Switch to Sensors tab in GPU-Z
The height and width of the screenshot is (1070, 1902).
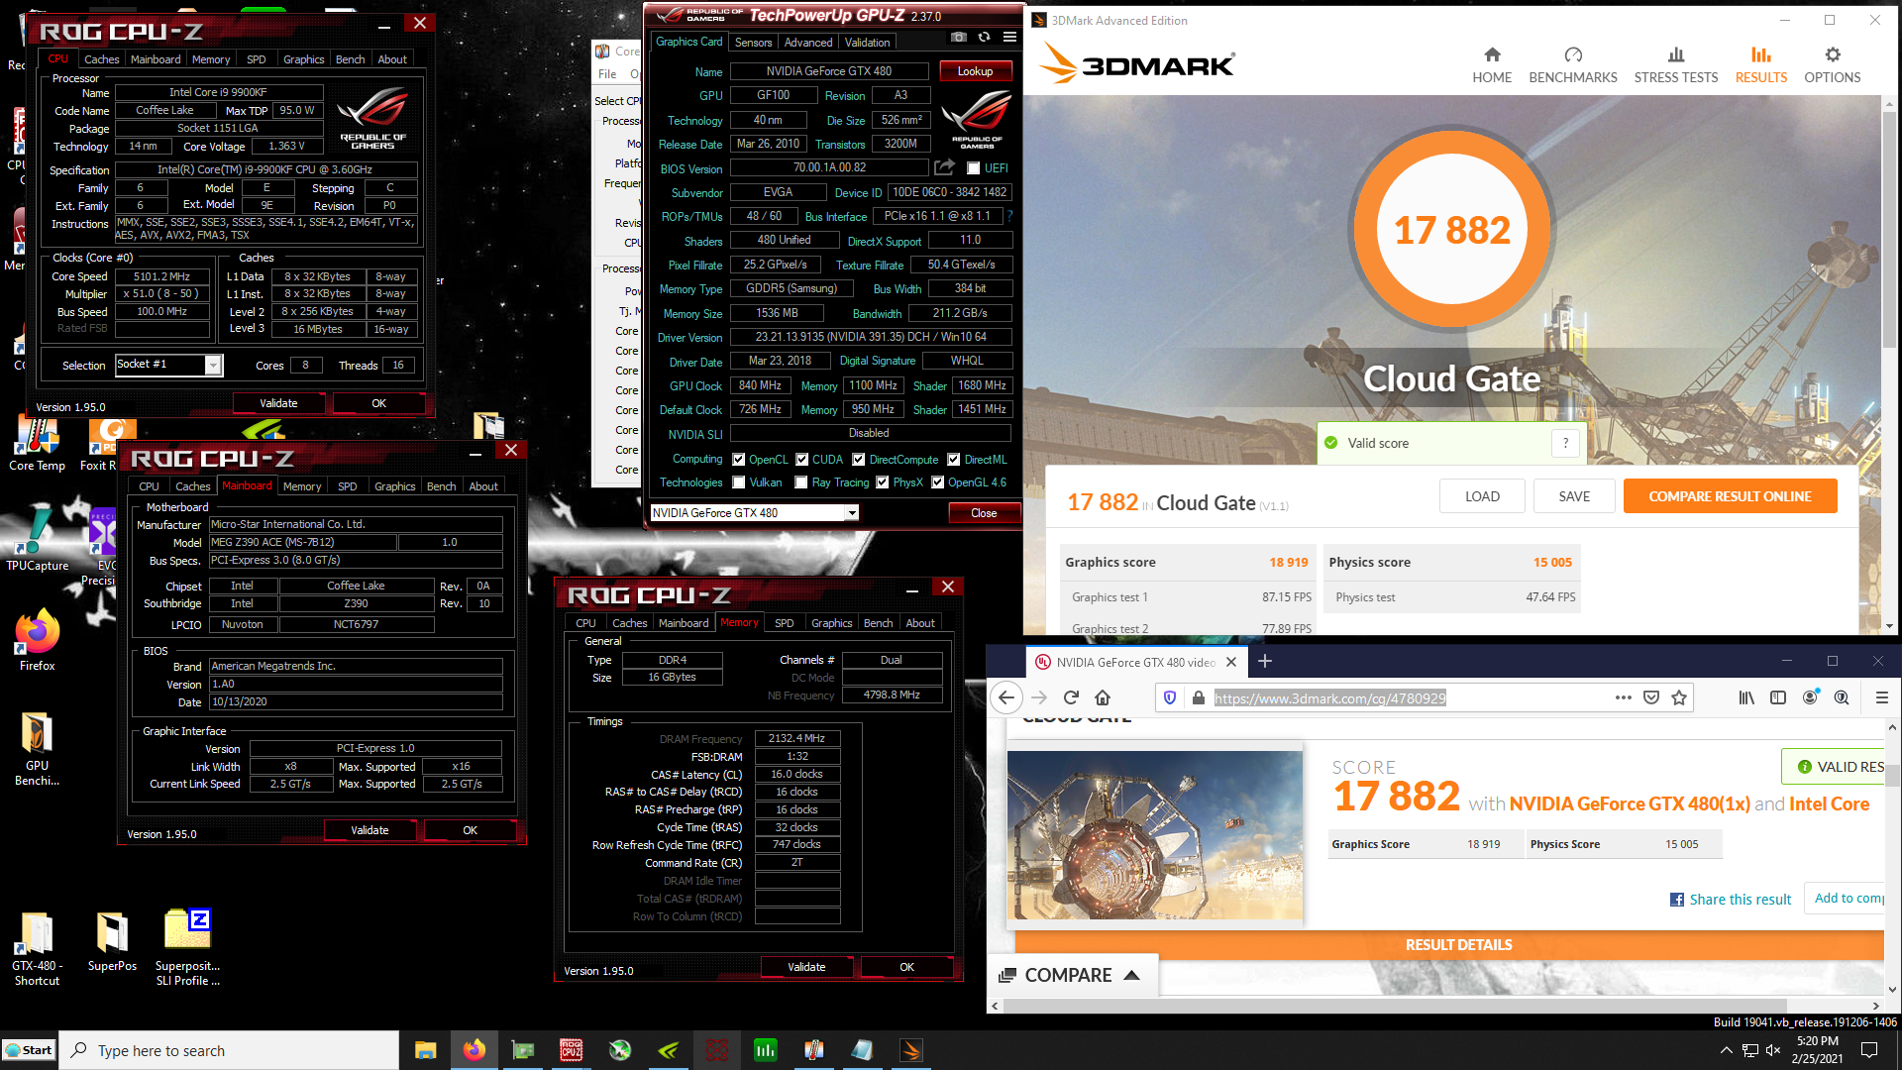tap(753, 43)
